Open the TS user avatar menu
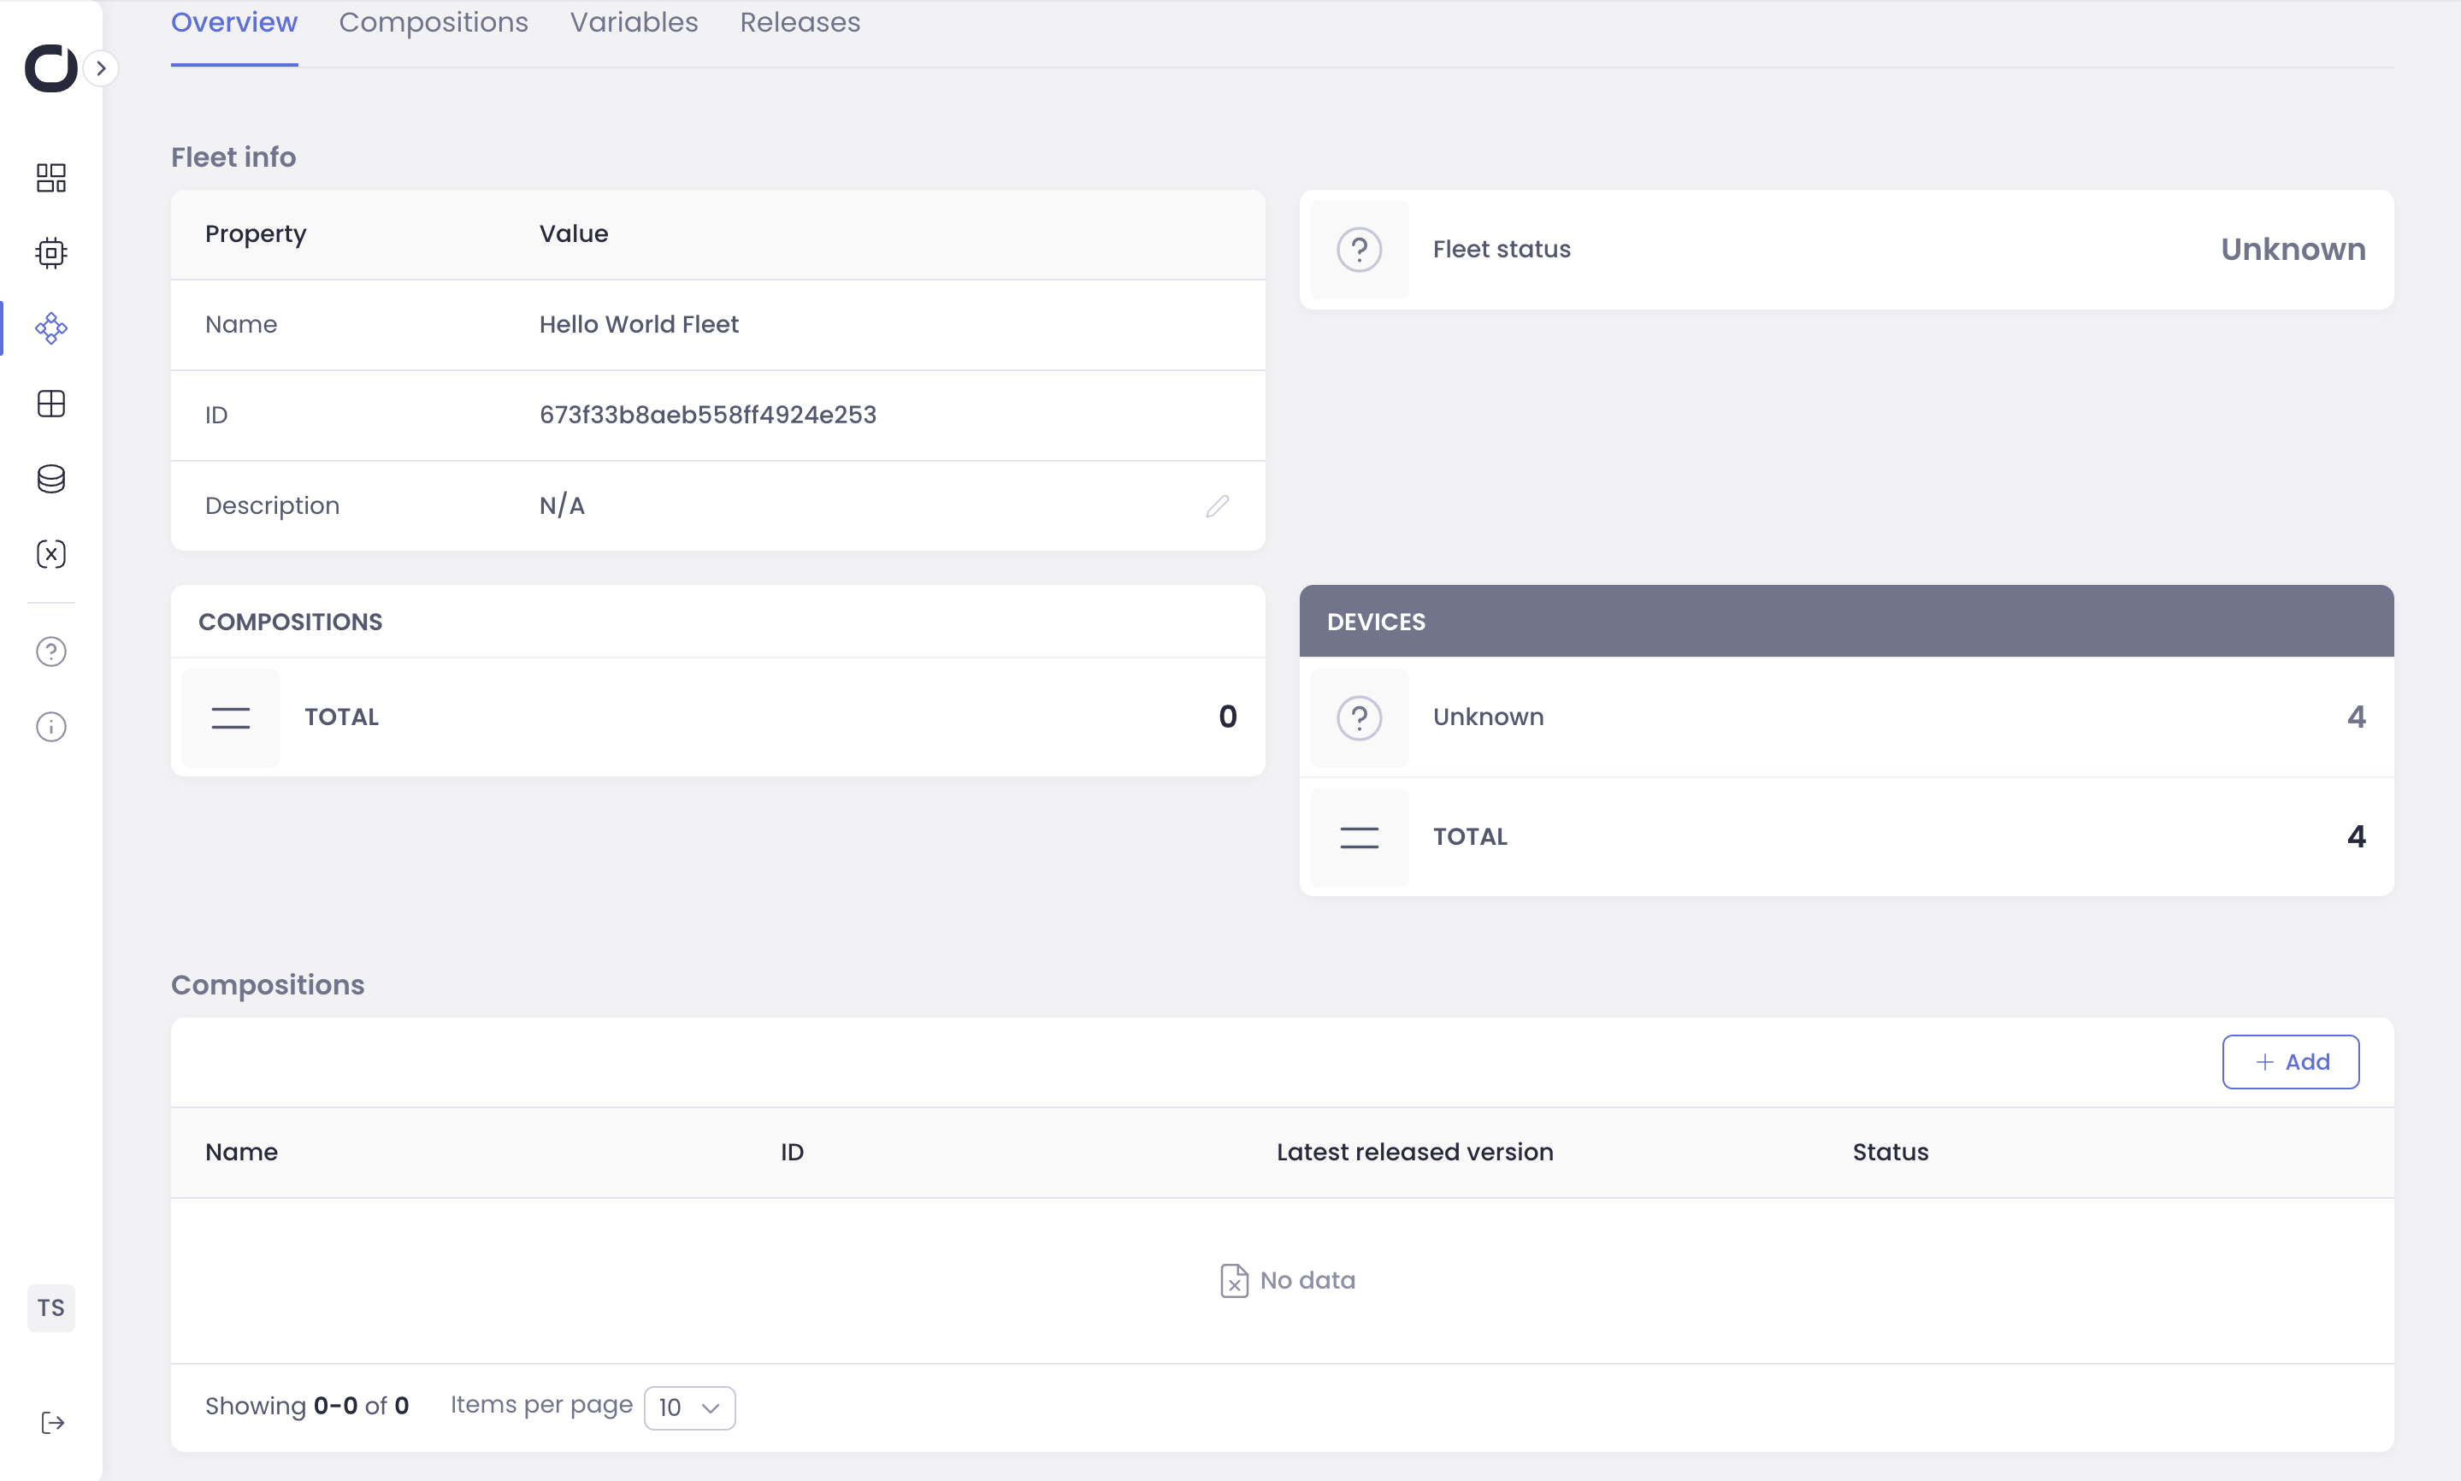 (x=51, y=1307)
